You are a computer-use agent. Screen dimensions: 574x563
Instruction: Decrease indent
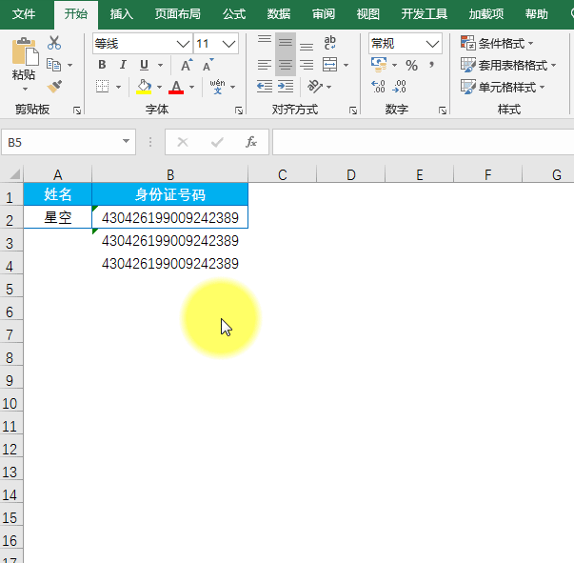click(265, 87)
